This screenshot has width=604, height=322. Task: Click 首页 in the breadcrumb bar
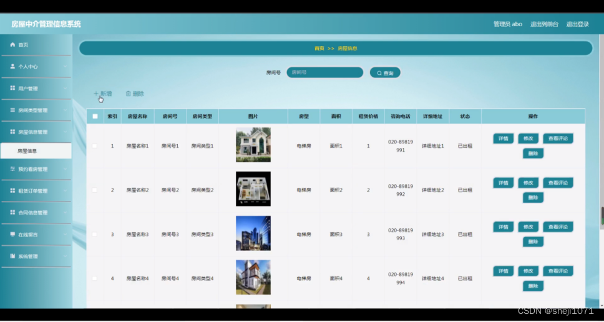(x=319, y=49)
